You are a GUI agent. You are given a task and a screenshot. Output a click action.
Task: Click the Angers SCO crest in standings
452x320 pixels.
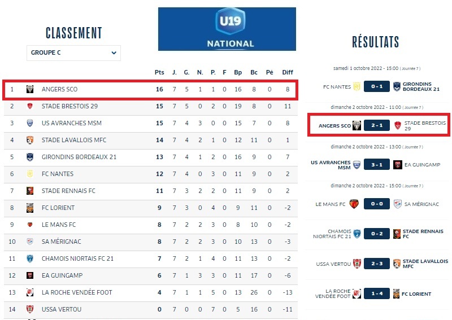(30, 89)
